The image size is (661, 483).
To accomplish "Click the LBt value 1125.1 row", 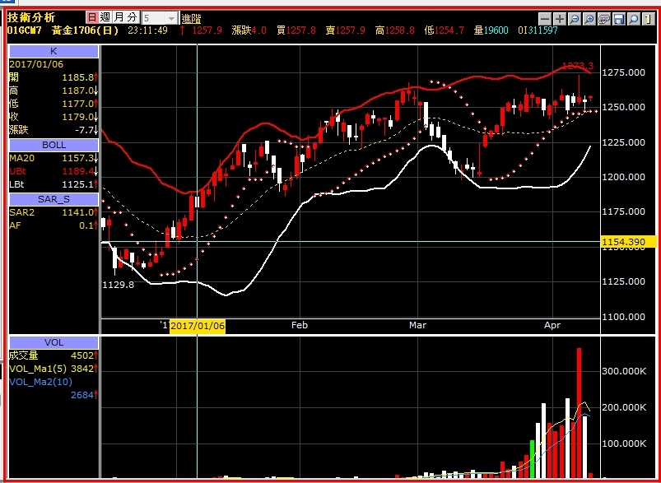I will pos(54,183).
